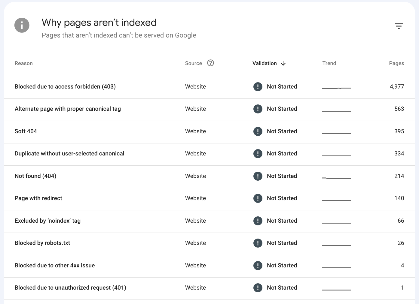
Task: Click the Trend column header
Action: pos(329,63)
